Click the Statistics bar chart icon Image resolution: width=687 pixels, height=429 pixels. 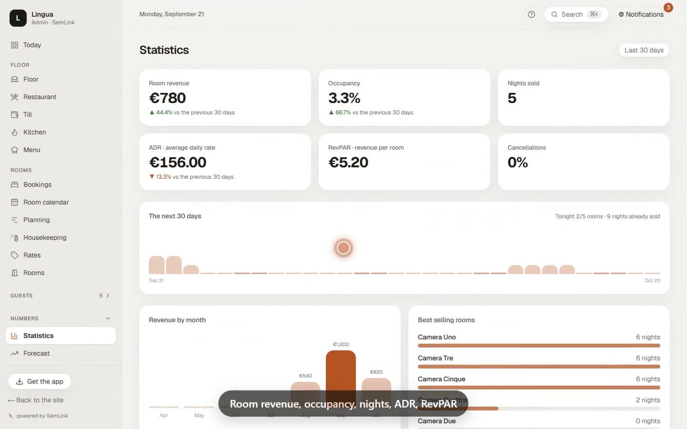[x=14, y=336]
